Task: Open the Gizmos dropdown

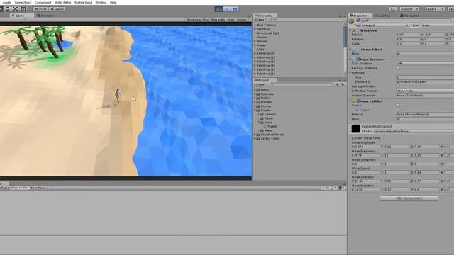Action: pyautogui.click(x=243, y=20)
